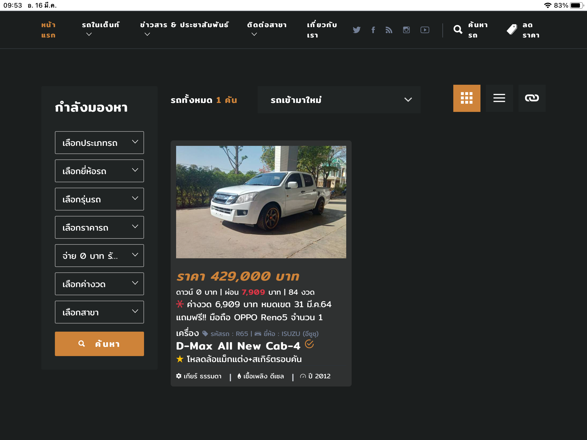Open the YouTube icon in header
Image resolution: width=587 pixels, height=440 pixels.
425,30
